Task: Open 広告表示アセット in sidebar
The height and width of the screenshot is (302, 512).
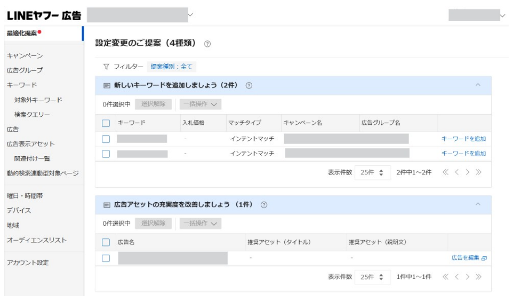Action: point(31,144)
